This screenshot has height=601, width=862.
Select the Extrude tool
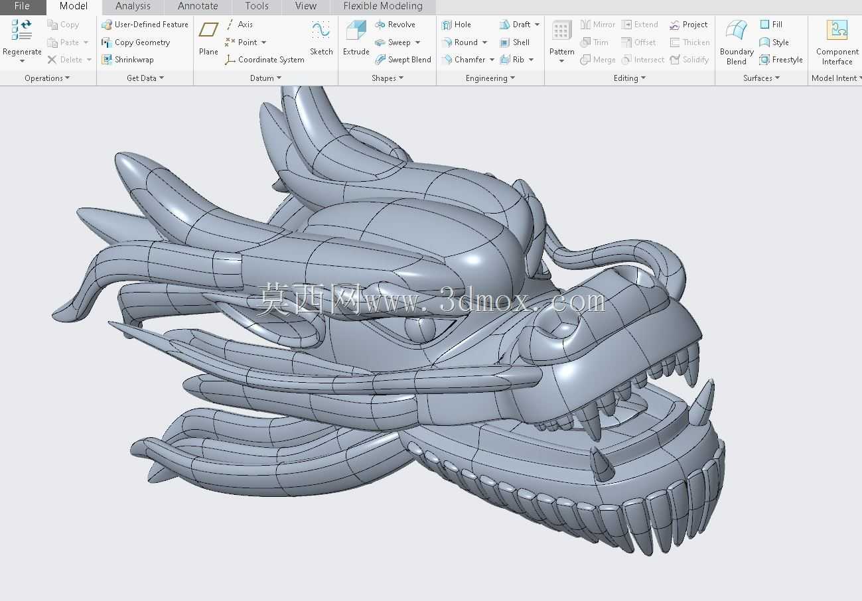356,38
